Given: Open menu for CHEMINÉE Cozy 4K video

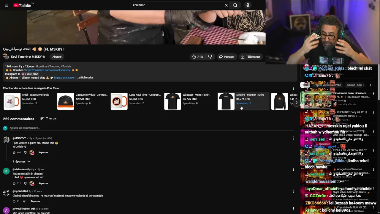Looking at the screenshot, I should coord(373,113).
